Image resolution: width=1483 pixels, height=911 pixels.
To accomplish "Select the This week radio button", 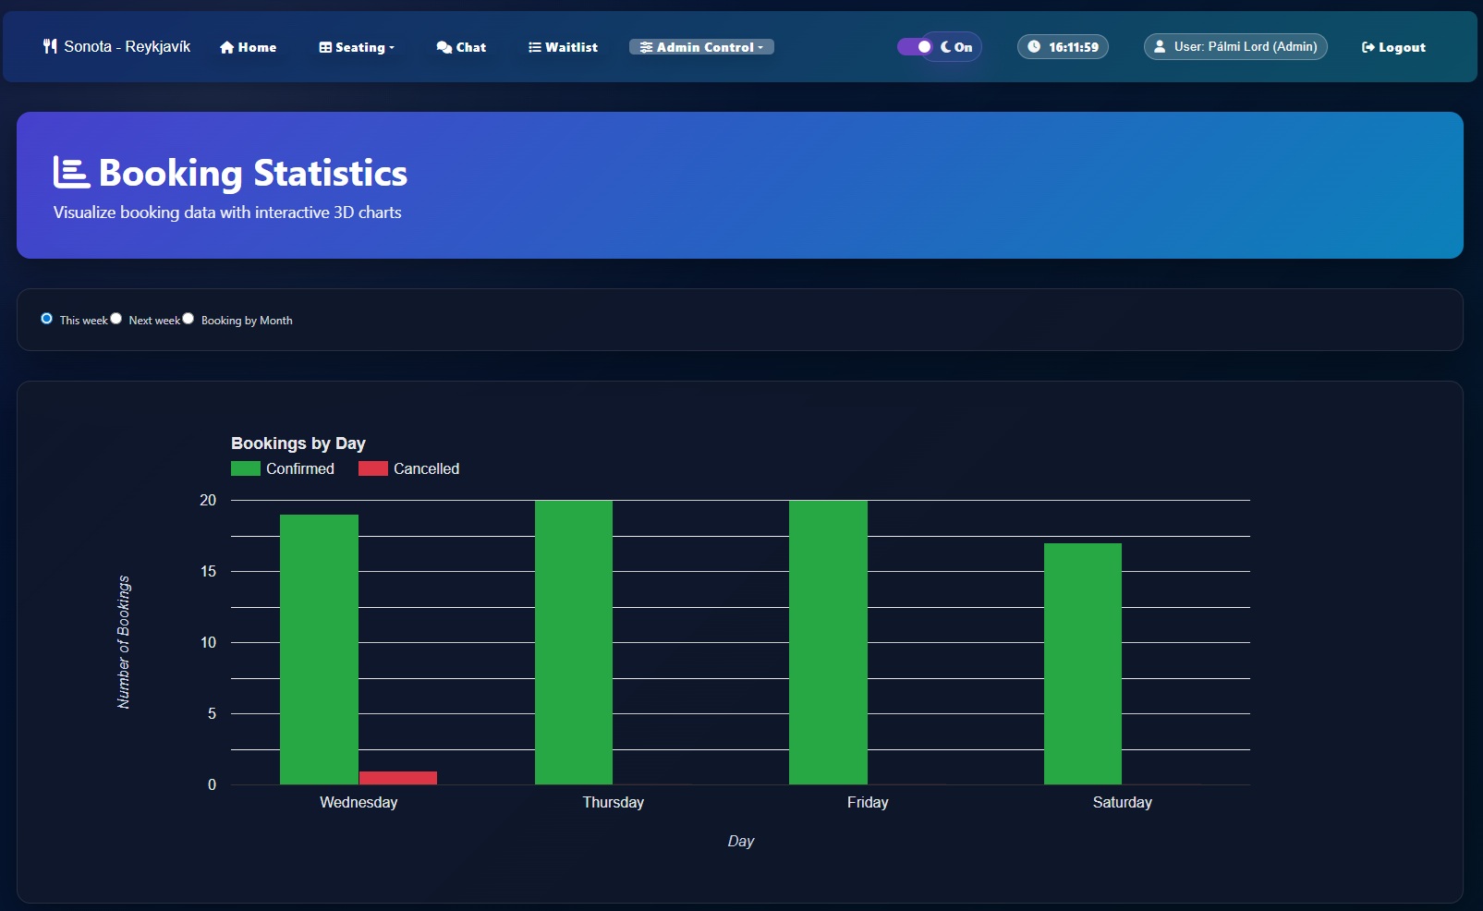I will point(46,319).
